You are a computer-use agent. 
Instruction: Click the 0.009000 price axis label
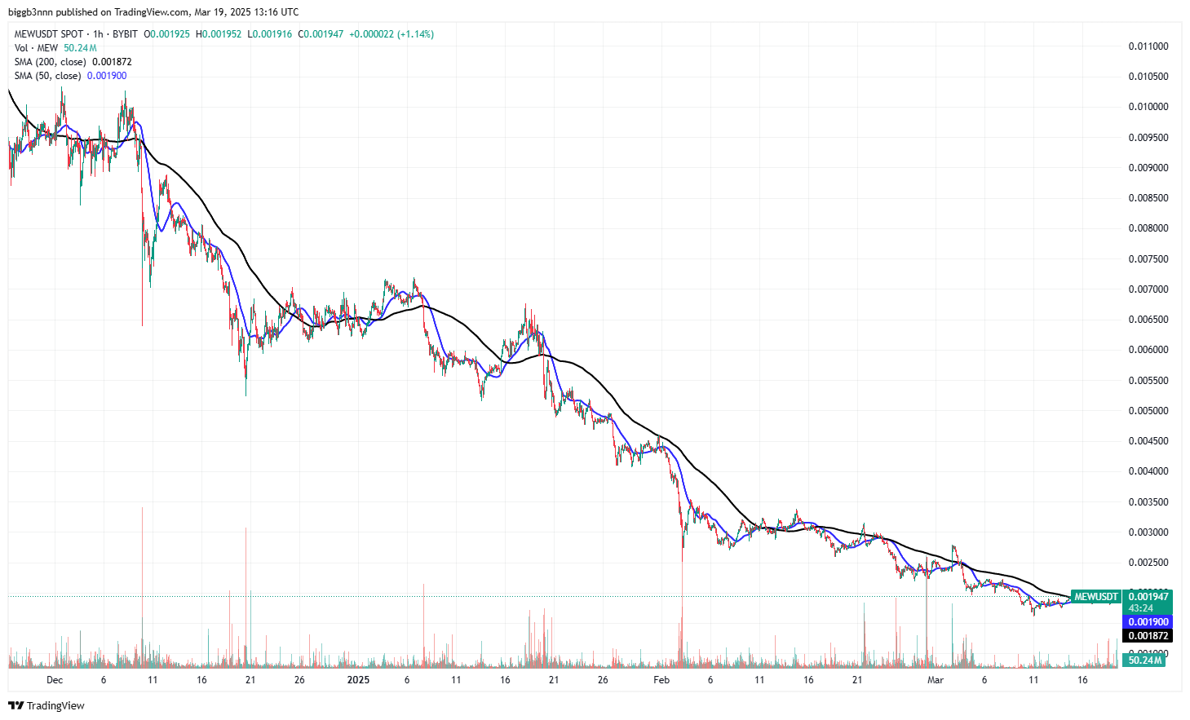click(x=1148, y=168)
